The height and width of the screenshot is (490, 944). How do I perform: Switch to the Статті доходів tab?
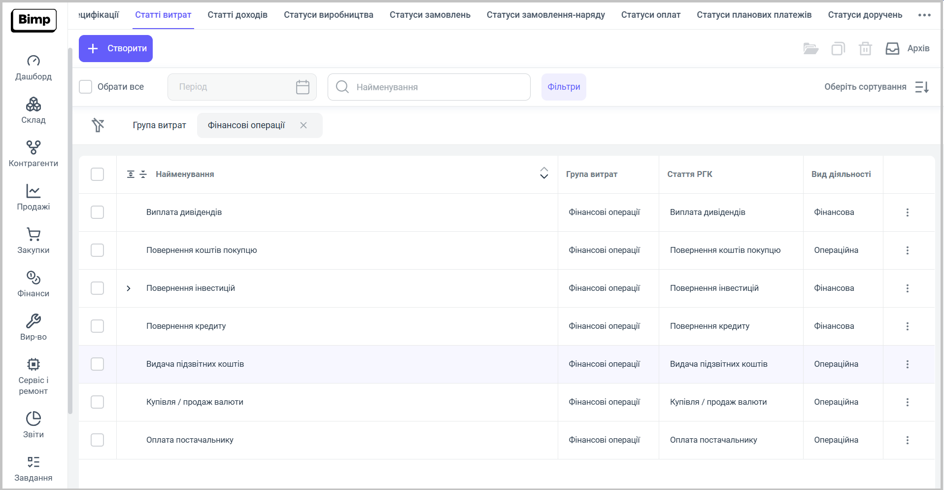[237, 15]
